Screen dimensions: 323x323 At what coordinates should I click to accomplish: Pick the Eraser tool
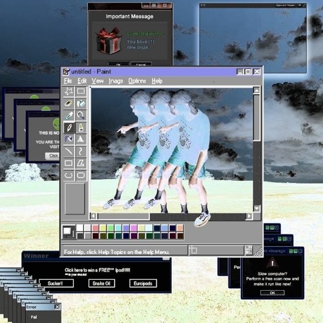tap(68, 103)
